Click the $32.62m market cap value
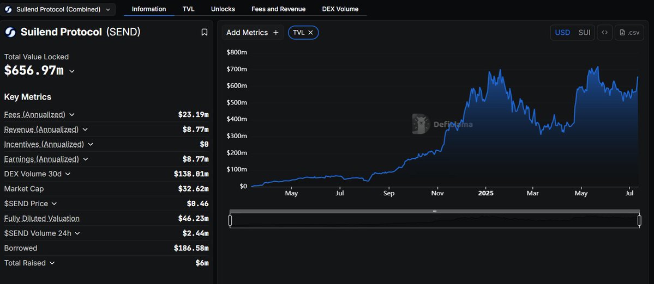 (x=193, y=189)
